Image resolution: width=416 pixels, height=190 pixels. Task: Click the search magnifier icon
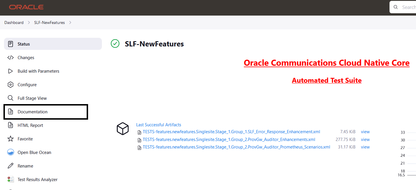(x=396, y=7)
